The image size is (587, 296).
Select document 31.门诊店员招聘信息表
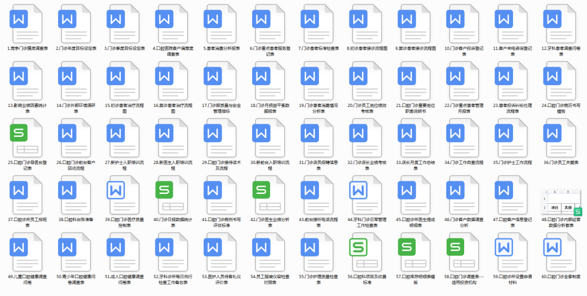click(x=319, y=138)
